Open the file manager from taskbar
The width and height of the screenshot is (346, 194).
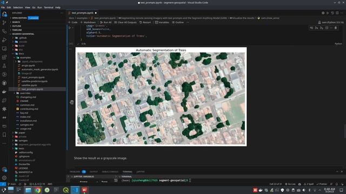(x=28, y=190)
